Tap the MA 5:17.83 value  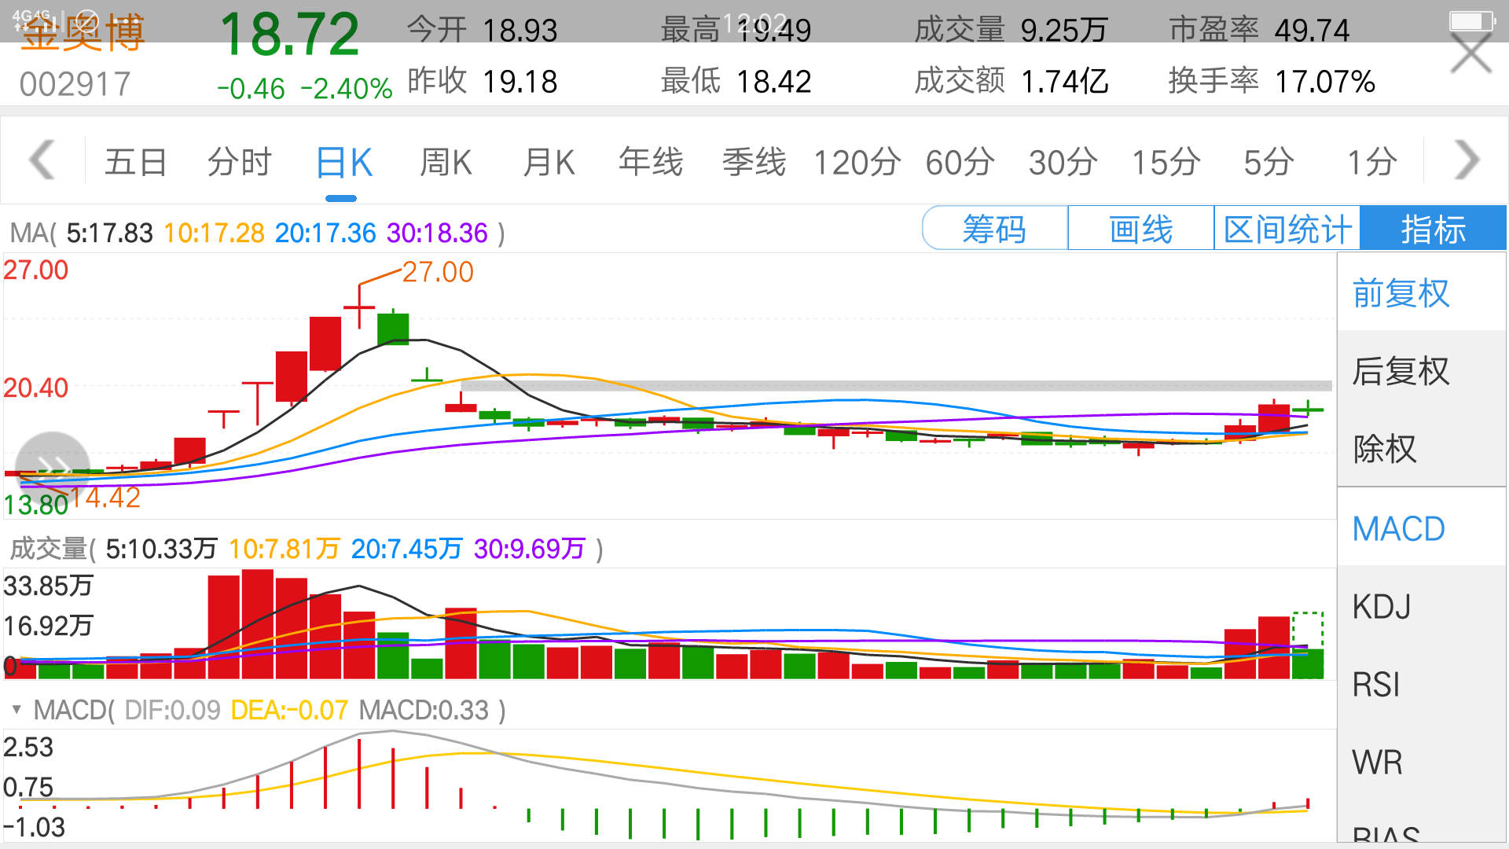click(109, 233)
